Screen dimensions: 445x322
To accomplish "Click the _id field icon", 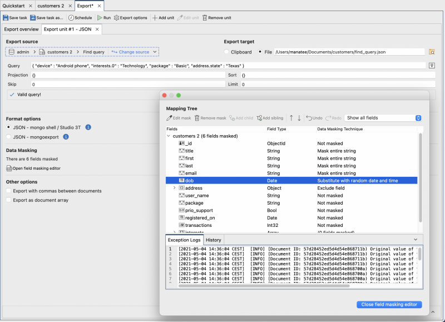I will 182,143.
